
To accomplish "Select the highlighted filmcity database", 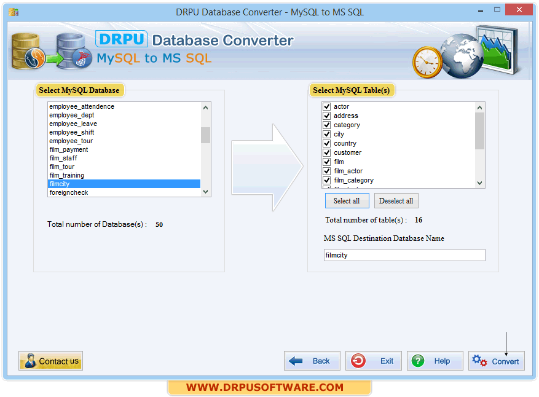I will point(124,184).
